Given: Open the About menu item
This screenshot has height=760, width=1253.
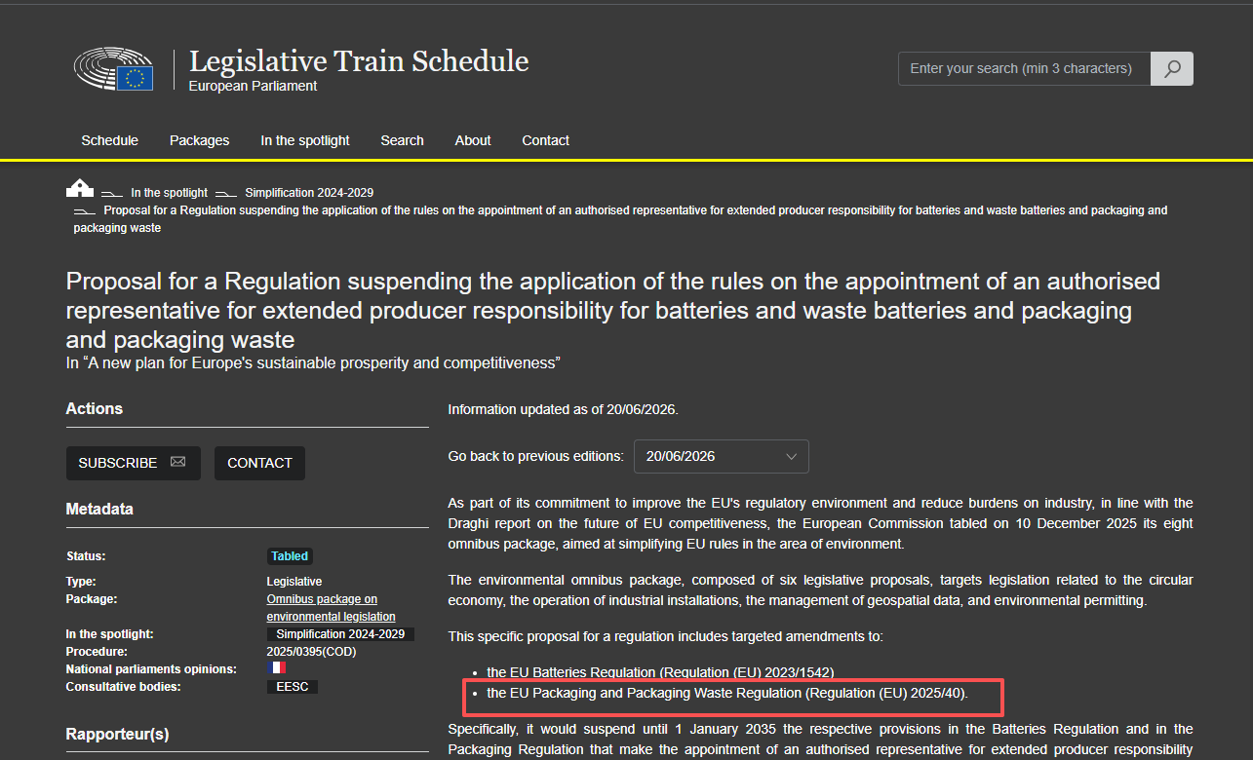Looking at the screenshot, I should pyautogui.click(x=473, y=140).
